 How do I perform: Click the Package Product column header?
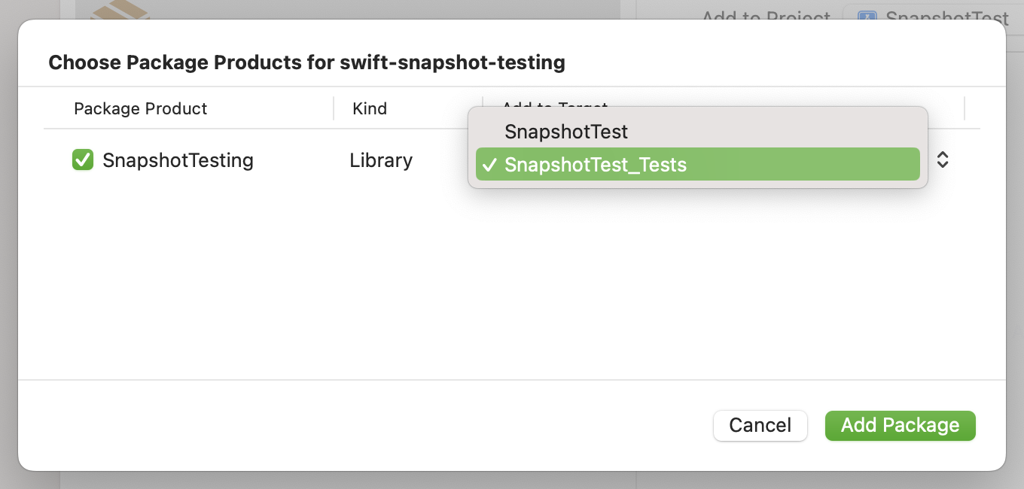coord(141,108)
